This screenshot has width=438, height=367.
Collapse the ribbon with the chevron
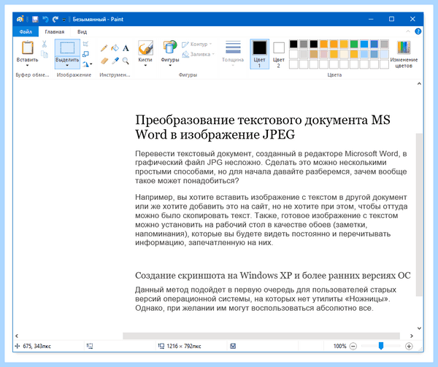tap(408, 31)
